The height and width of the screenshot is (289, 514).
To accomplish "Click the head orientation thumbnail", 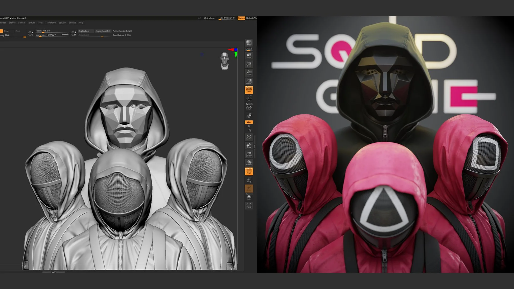I will click(225, 61).
